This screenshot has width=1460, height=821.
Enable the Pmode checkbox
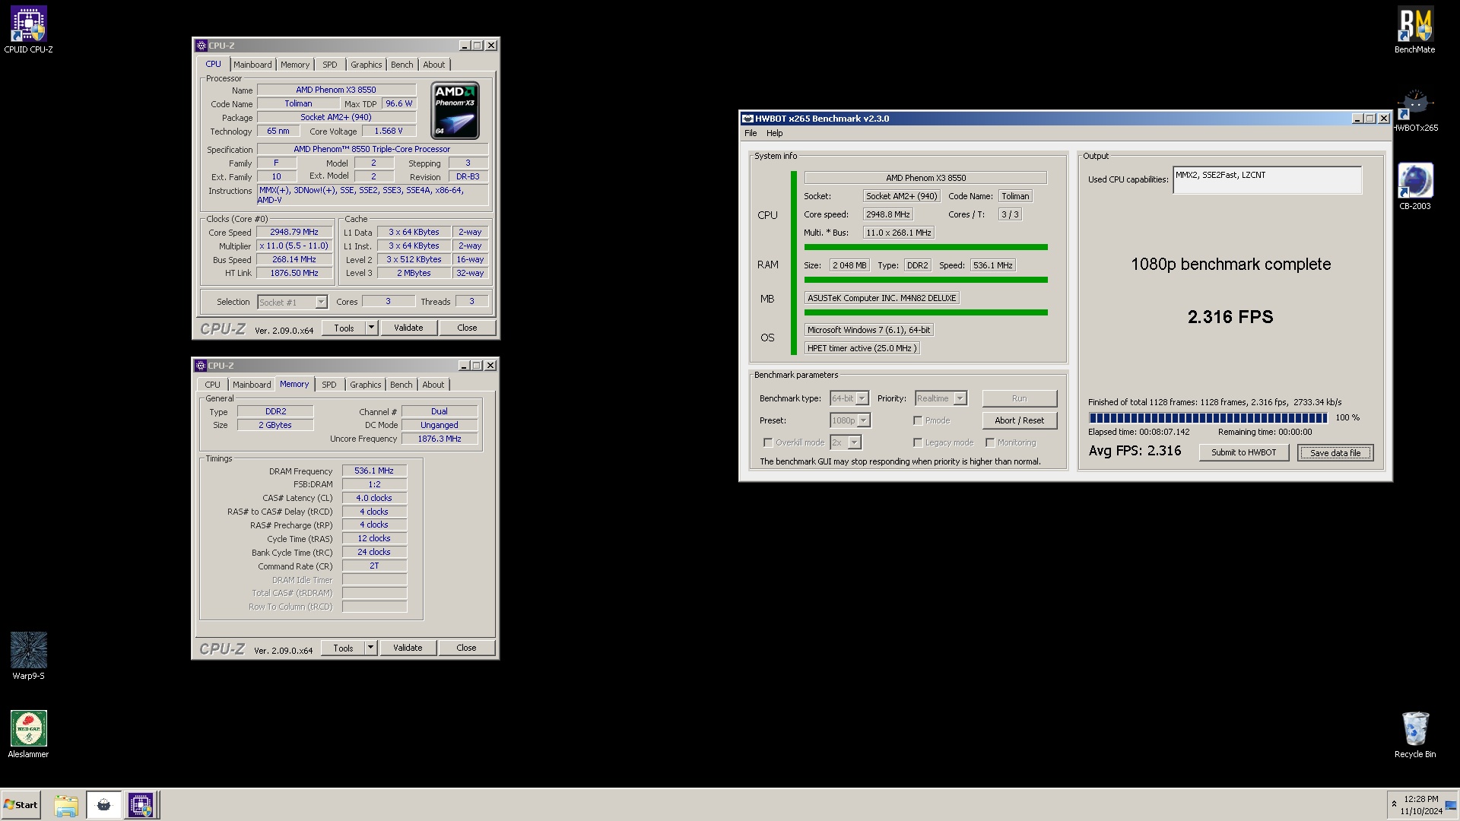(918, 420)
